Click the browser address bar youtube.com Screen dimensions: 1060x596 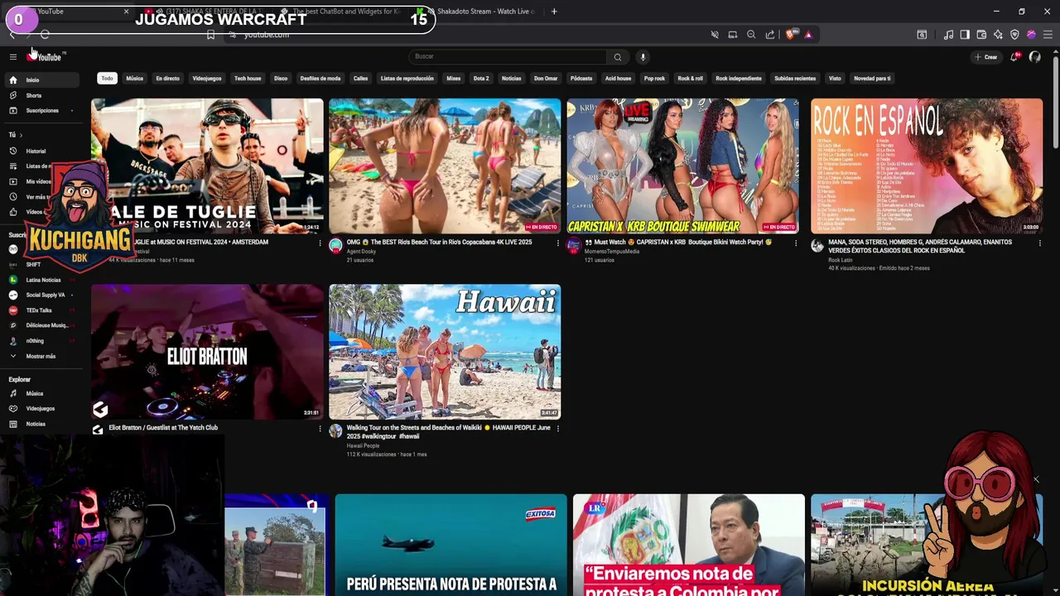tap(267, 35)
